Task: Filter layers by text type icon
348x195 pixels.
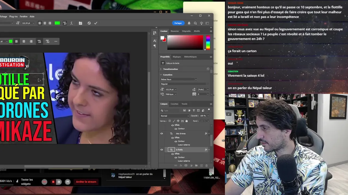Action: point(194,110)
